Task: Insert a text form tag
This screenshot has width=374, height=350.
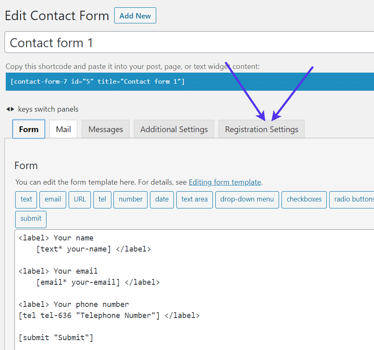Action: (26, 199)
